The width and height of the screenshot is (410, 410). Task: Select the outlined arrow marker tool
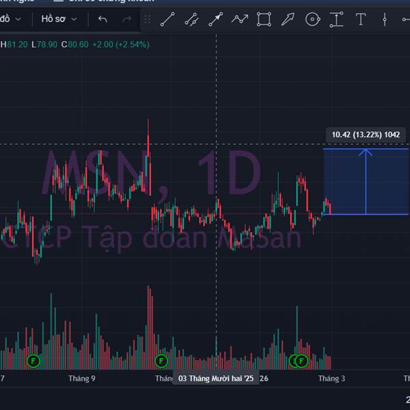click(x=288, y=19)
